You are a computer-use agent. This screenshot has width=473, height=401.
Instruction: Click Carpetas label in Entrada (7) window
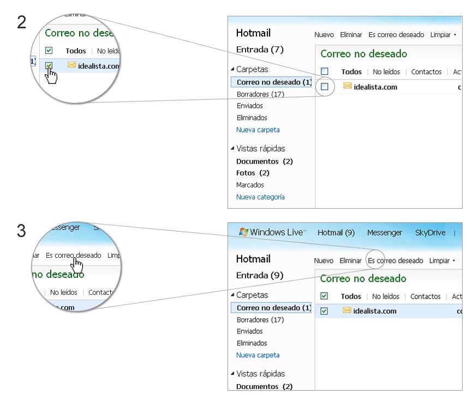coord(252,69)
